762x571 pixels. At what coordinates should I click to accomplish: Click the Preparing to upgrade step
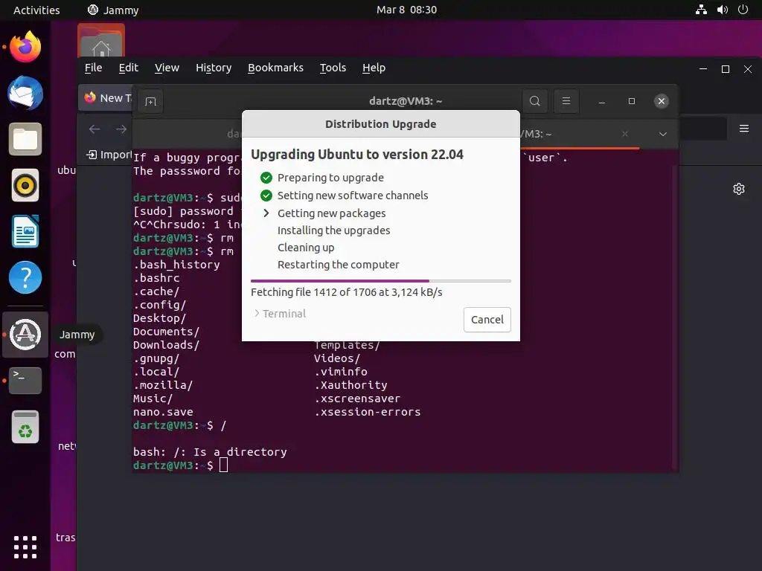[x=330, y=178]
